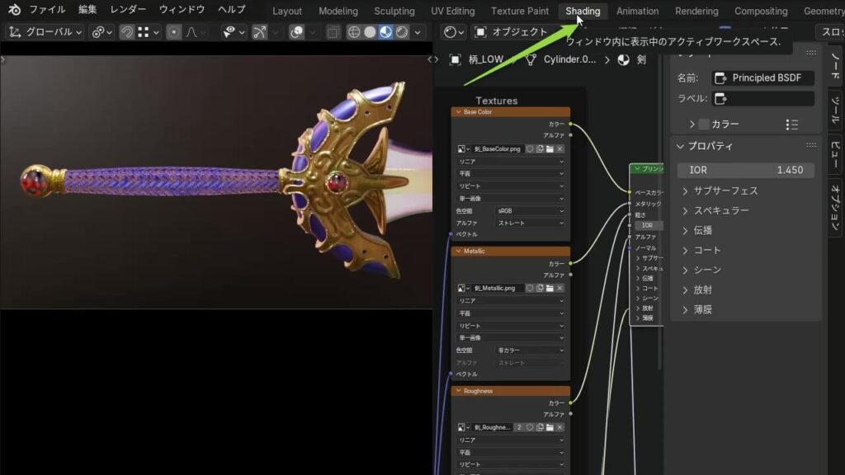Unlink the BaseColor image with X
Viewport: 845px width, 475px height.
click(x=560, y=148)
